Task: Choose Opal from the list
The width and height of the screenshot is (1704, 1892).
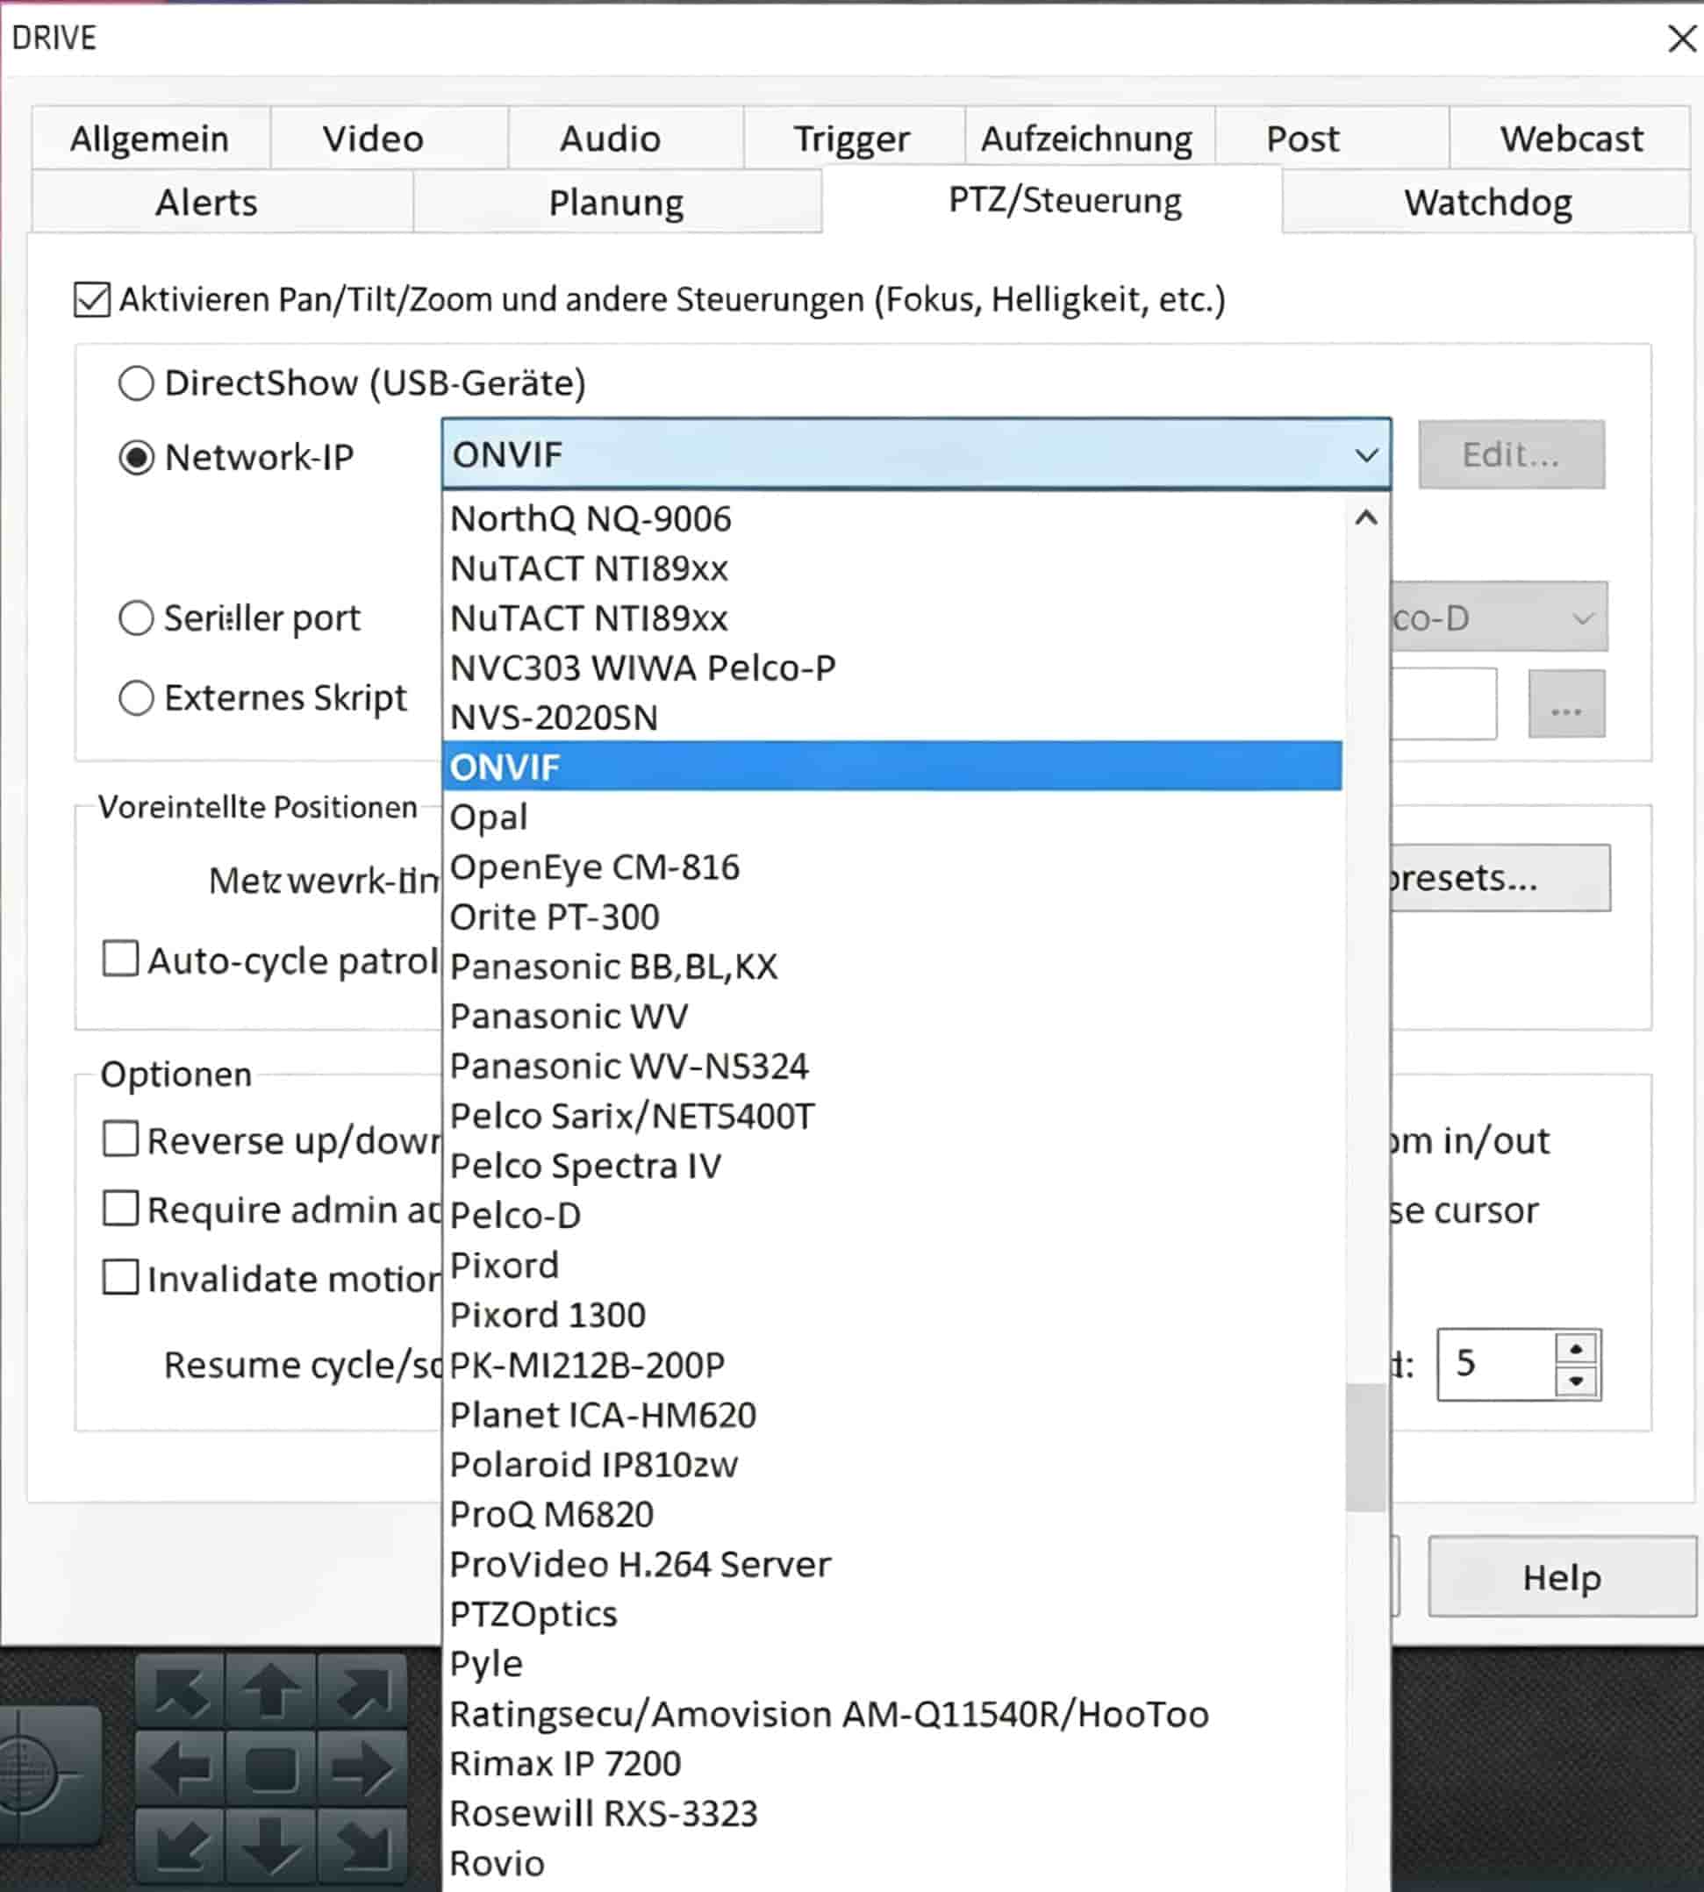Action: click(892, 817)
